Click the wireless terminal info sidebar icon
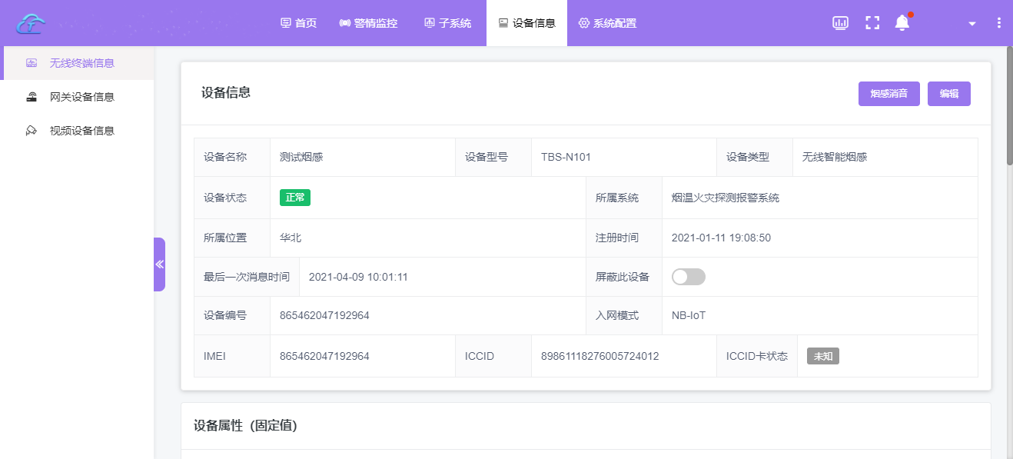1013x459 pixels. (32, 63)
